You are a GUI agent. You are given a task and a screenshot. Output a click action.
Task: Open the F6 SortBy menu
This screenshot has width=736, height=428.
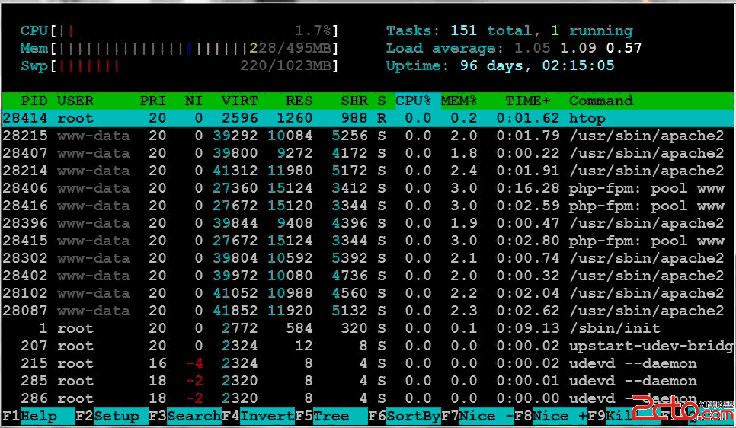click(413, 416)
